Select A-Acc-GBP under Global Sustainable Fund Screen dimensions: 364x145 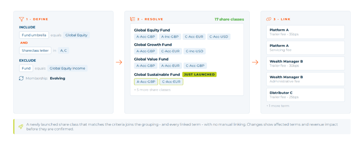pos(146,82)
